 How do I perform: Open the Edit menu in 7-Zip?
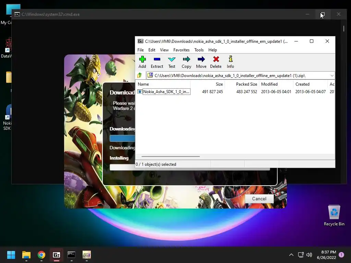point(152,50)
